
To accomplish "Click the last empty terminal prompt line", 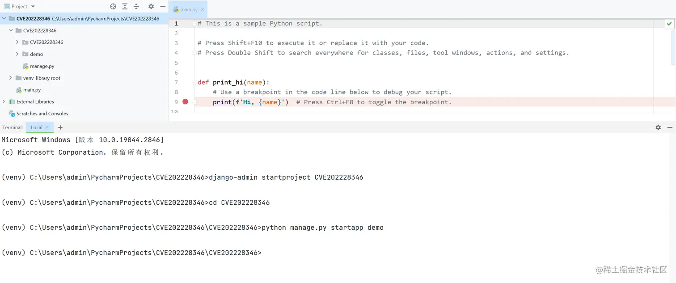I will 131,253.
